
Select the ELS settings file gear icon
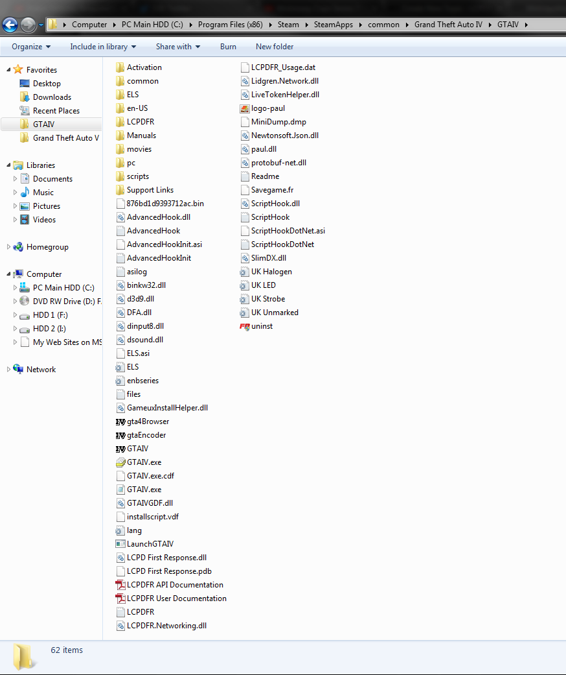pyautogui.click(x=120, y=367)
